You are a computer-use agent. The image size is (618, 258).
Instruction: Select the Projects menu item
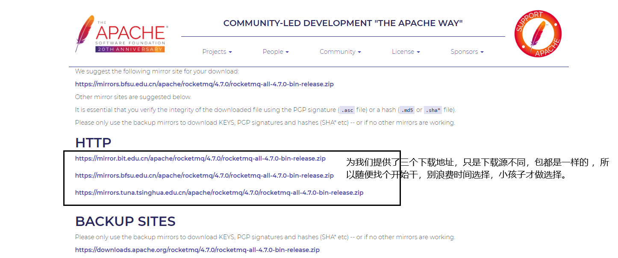pyautogui.click(x=217, y=51)
